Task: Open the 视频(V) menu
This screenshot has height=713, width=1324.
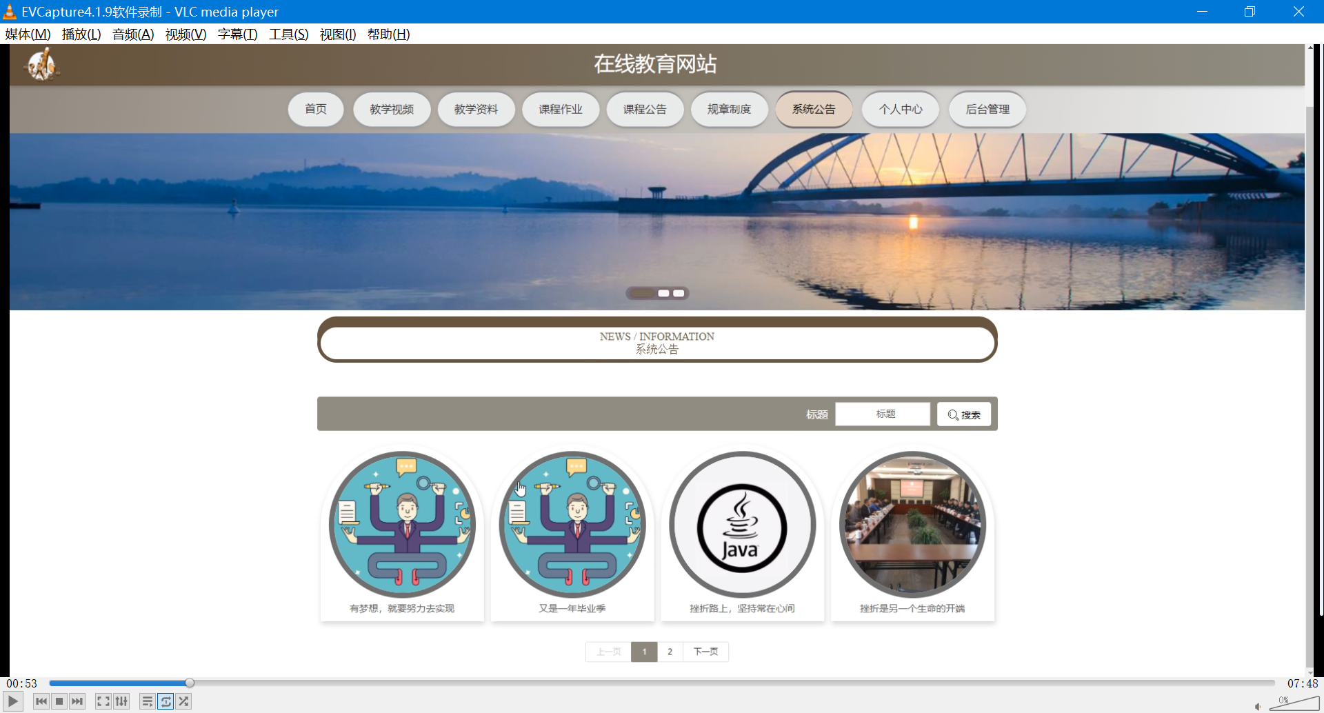Action: pyautogui.click(x=186, y=34)
